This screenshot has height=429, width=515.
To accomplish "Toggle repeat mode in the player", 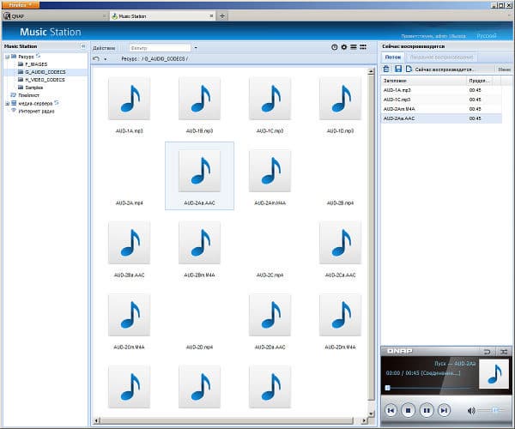I will click(x=487, y=352).
